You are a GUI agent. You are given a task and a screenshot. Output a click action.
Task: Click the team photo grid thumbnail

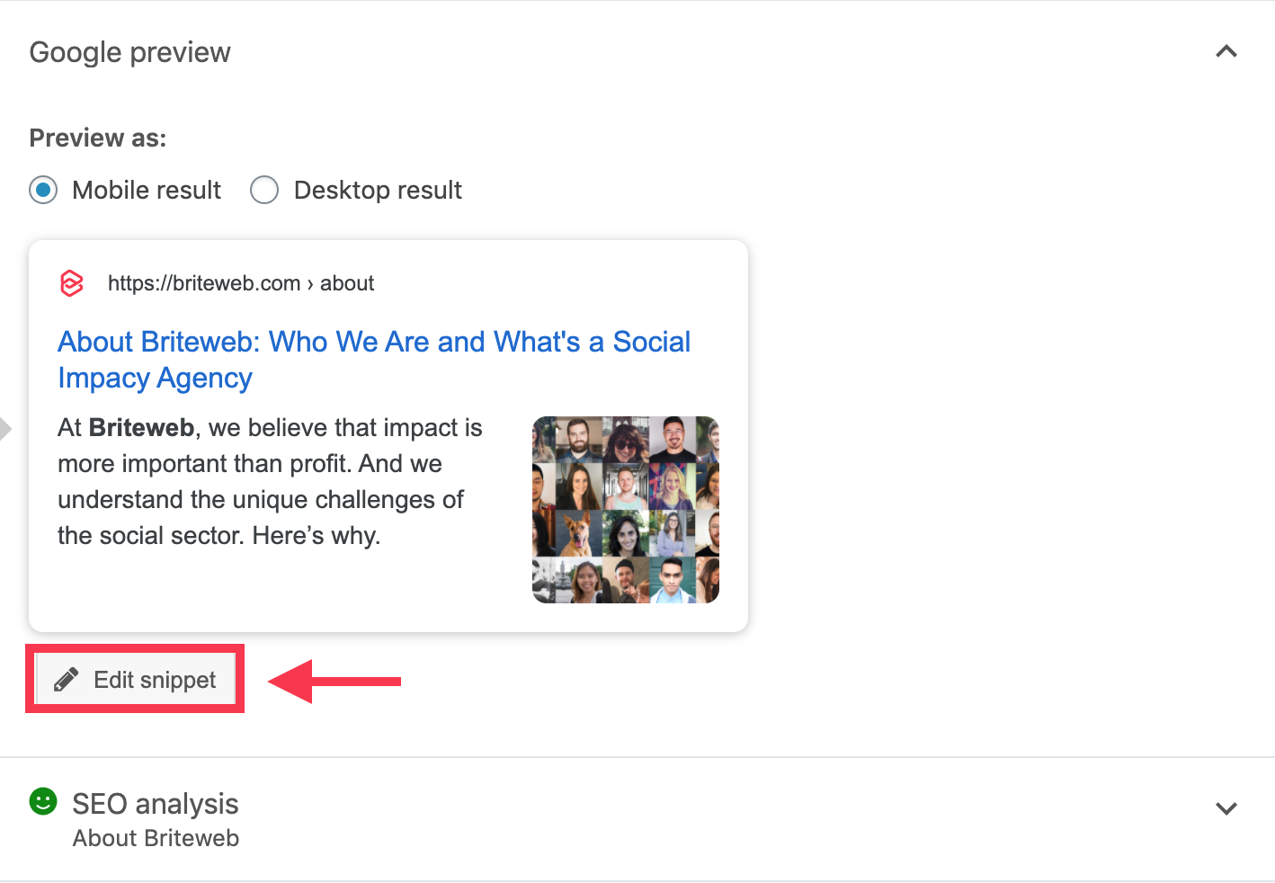click(x=626, y=510)
